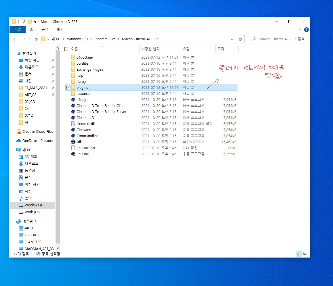
Task: Click the c4dpy application icon
Action: [x=73, y=99]
